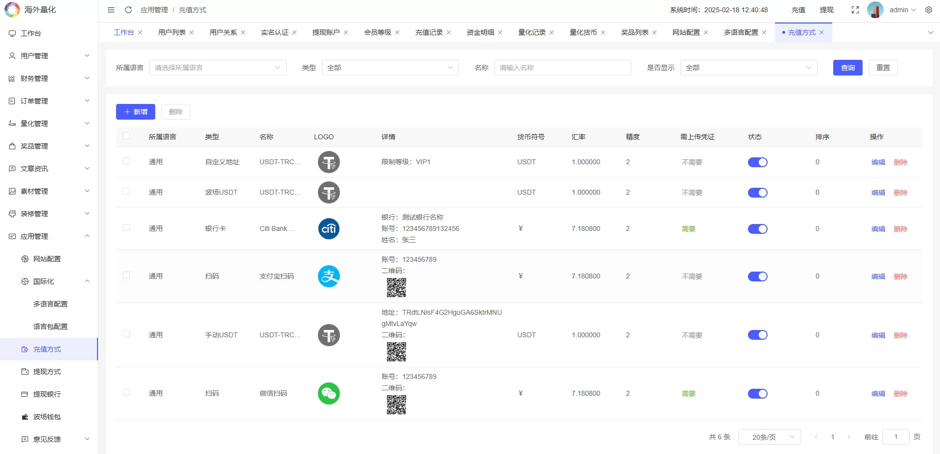Check the row checkbox for 手动USDT

coord(126,335)
